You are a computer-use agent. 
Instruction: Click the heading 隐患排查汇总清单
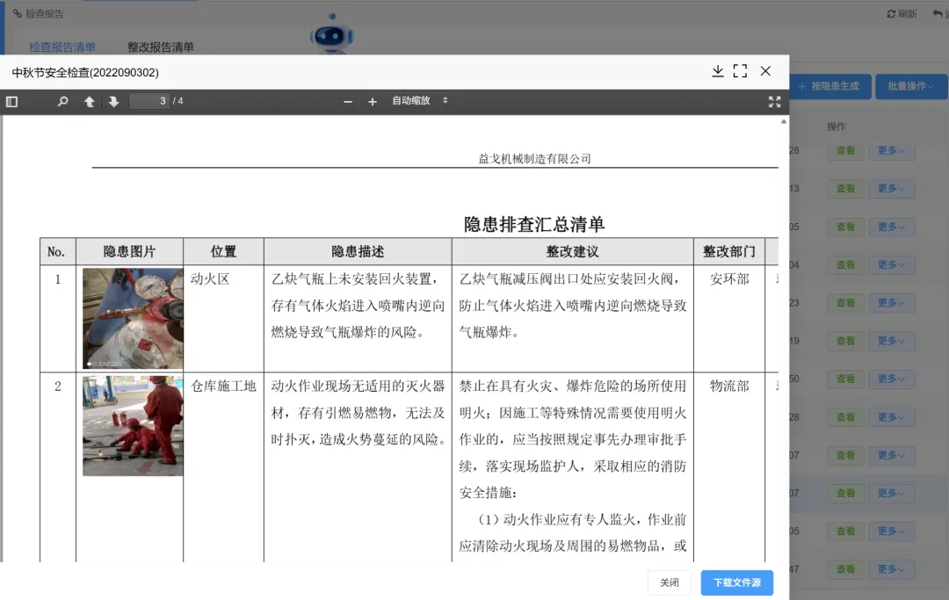click(x=534, y=224)
